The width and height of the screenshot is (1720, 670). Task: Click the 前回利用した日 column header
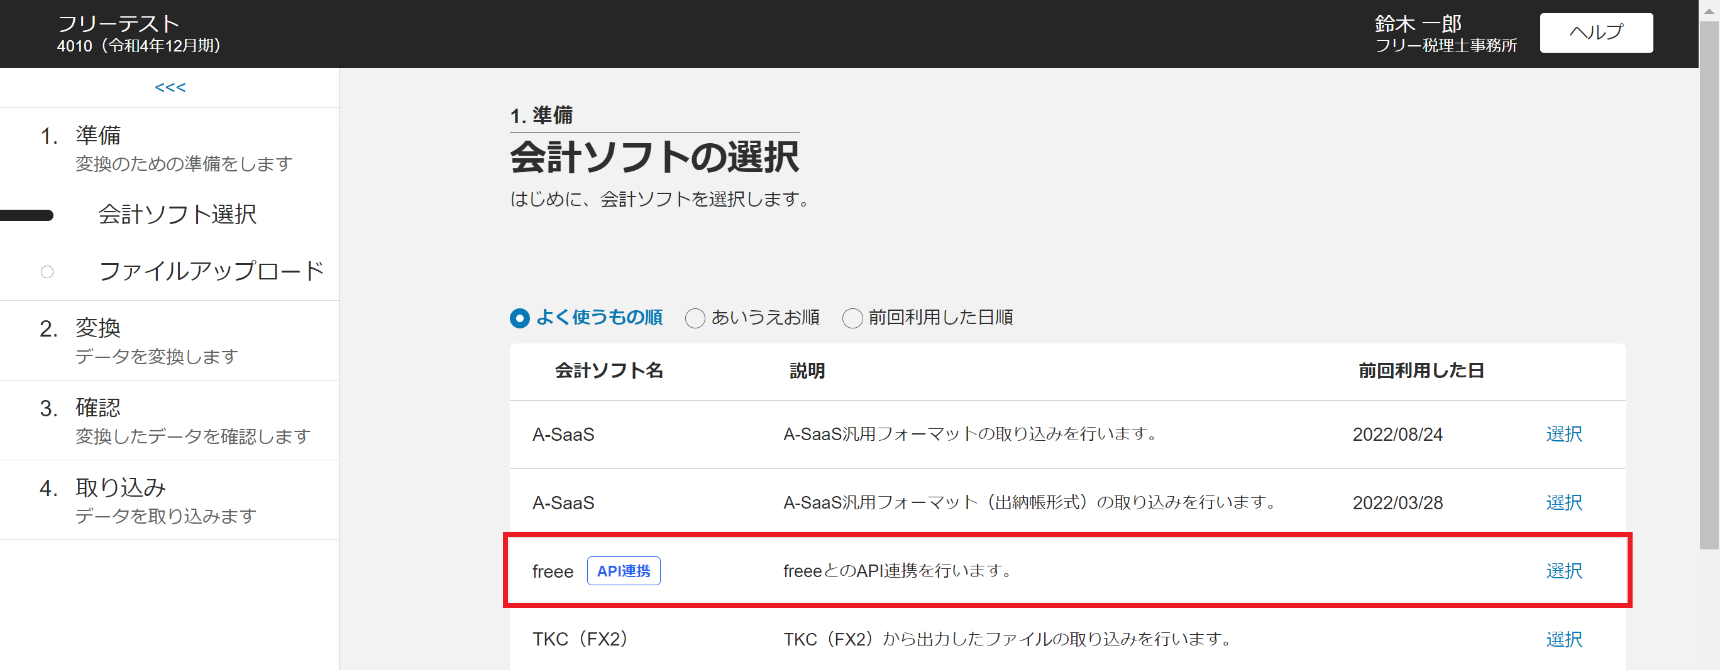[1421, 370]
